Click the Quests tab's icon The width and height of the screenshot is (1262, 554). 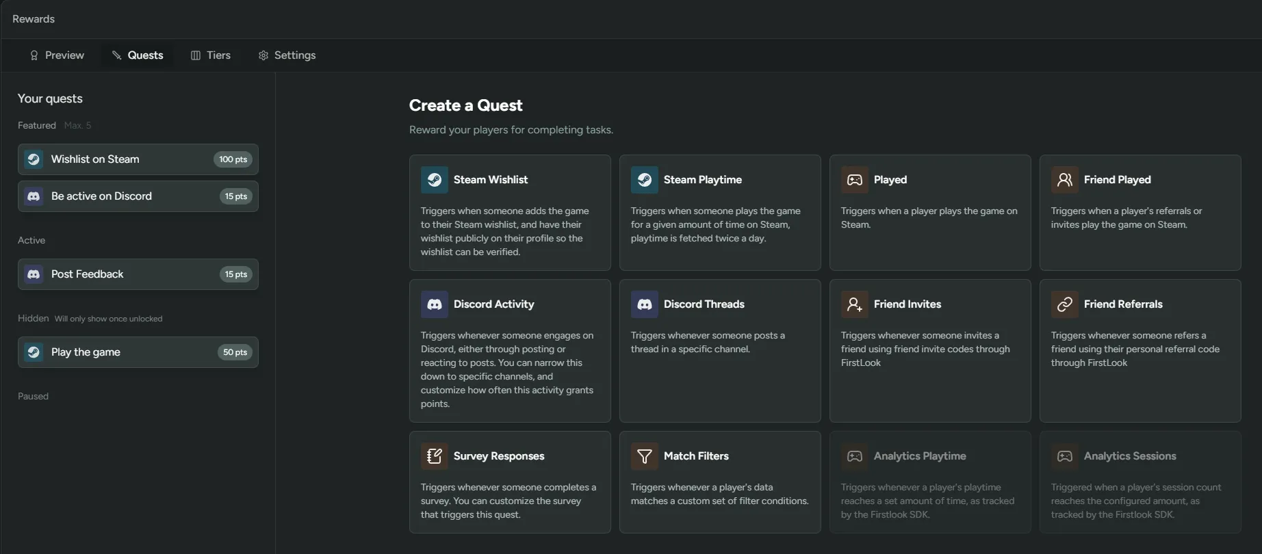point(117,55)
